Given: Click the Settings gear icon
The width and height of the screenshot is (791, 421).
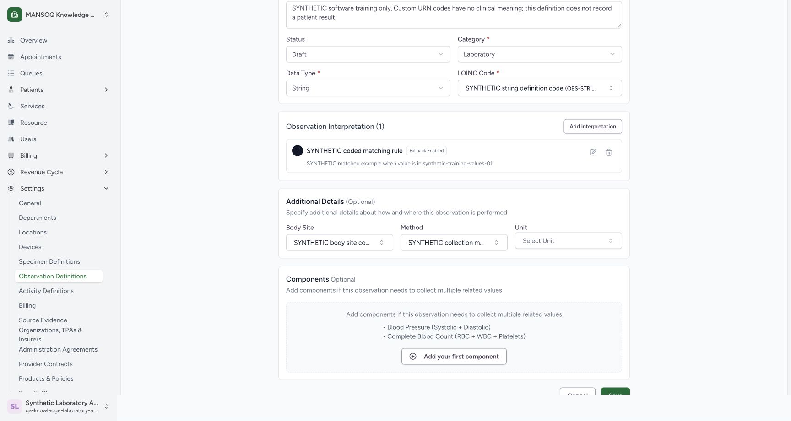Looking at the screenshot, I should [11, 188].
